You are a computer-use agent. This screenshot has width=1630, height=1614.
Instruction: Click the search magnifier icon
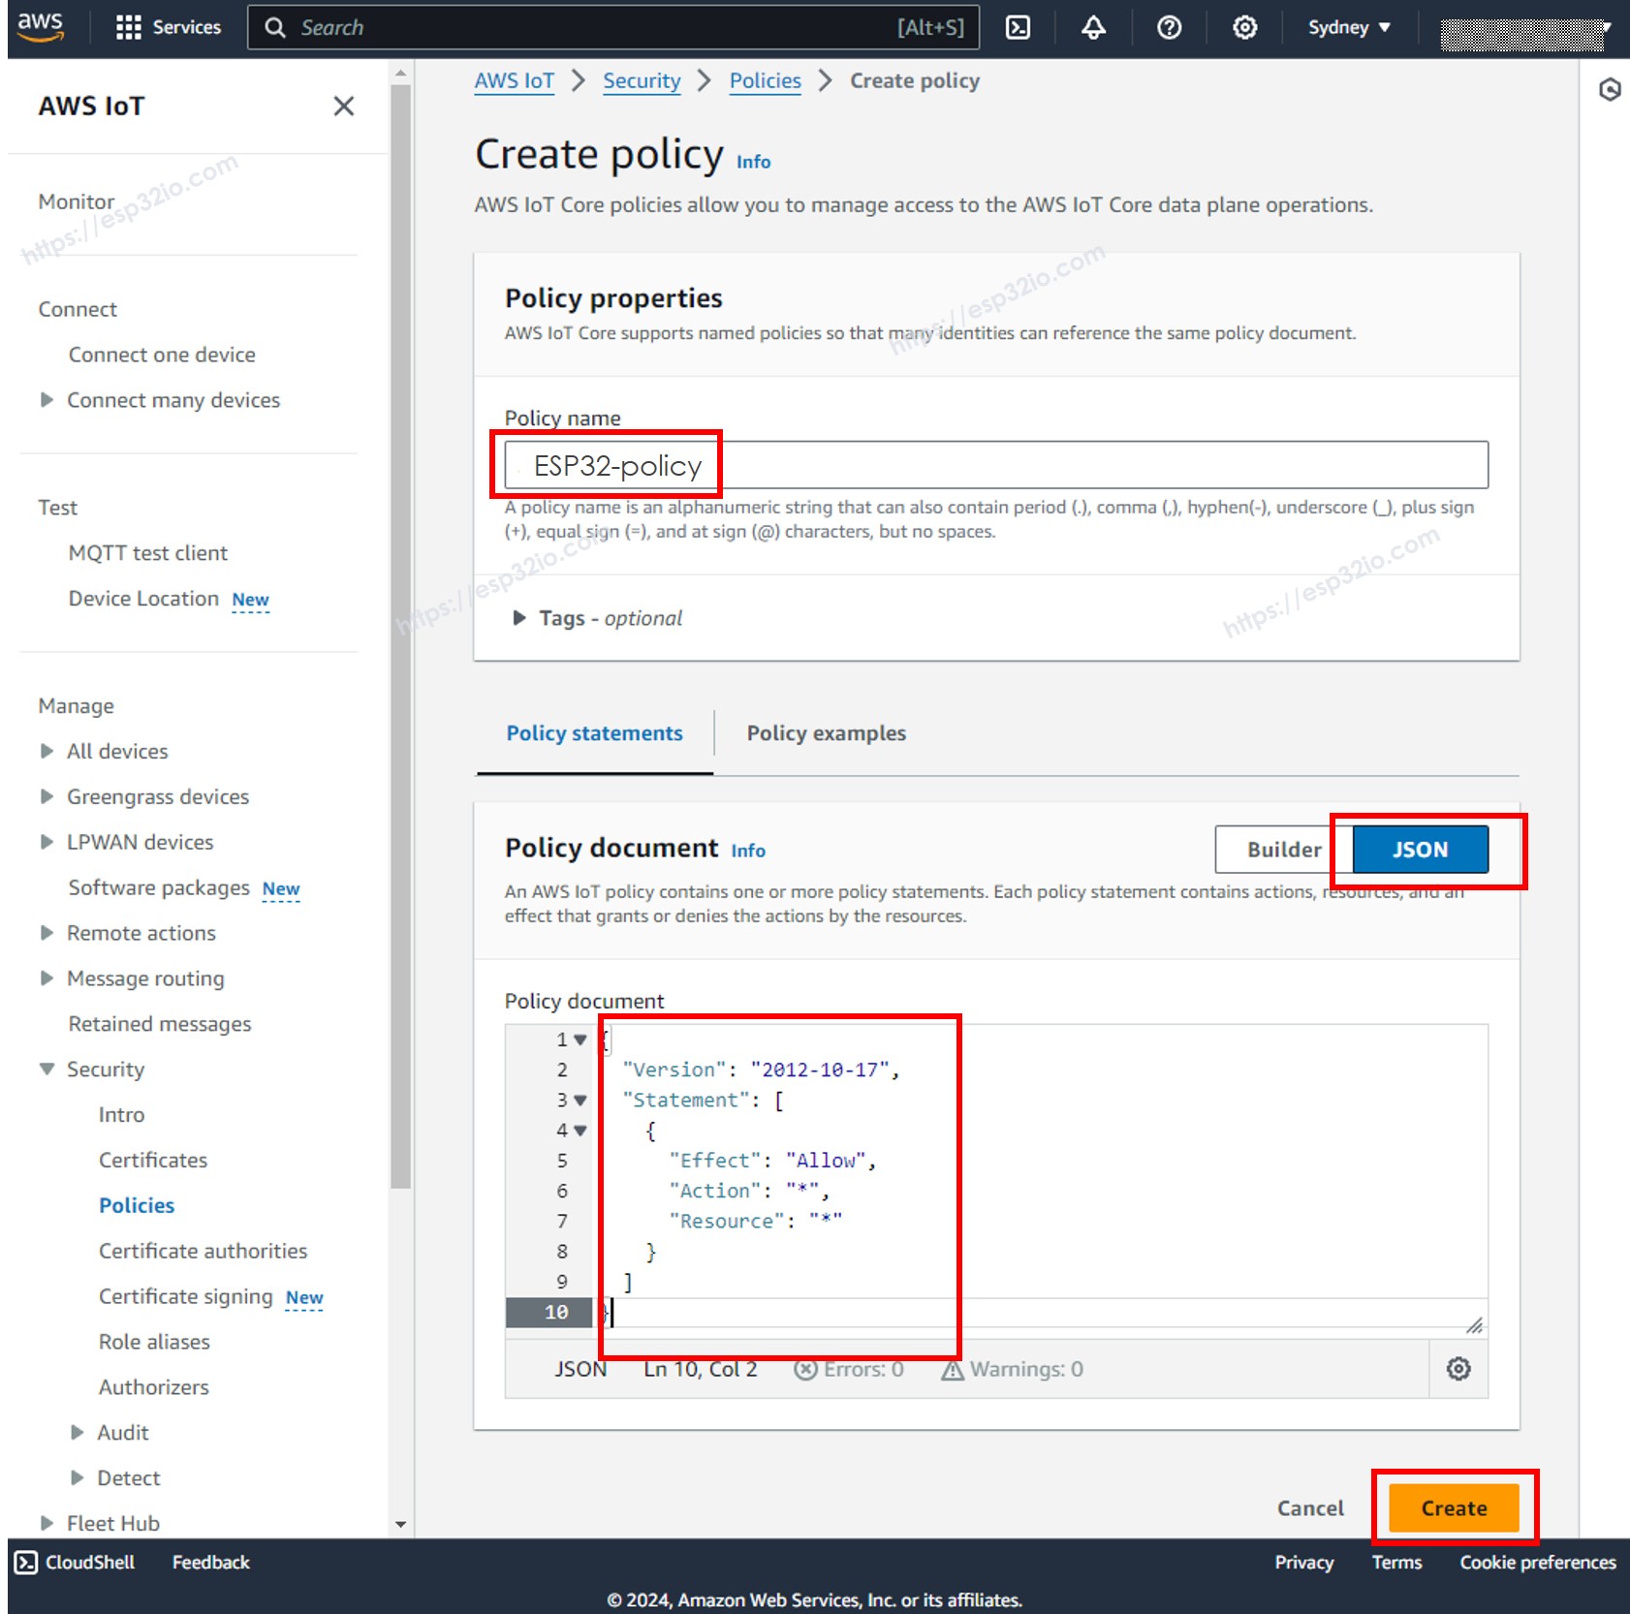click(x=275, y=27)
